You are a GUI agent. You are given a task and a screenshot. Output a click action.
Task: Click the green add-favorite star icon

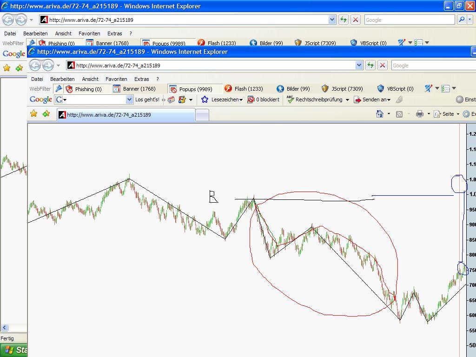tap(45, 113)
